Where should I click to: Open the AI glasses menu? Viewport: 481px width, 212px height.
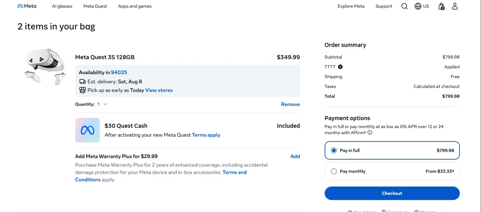(x=62, y=6)
